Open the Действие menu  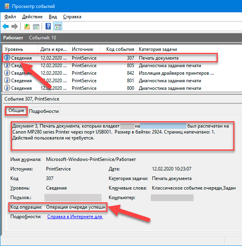tap(32, 17)
